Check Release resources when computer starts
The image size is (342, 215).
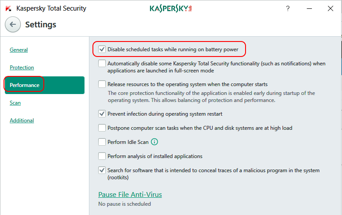(x=102, y=84)
